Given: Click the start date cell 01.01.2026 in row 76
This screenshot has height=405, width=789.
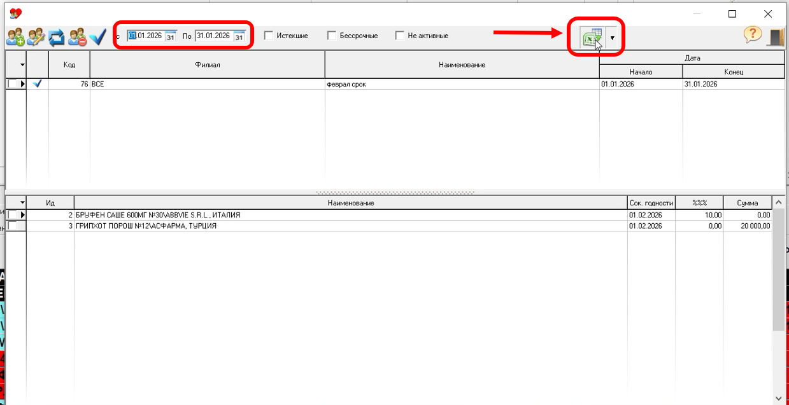Looking at the screenshot, I should click(641, 84).
